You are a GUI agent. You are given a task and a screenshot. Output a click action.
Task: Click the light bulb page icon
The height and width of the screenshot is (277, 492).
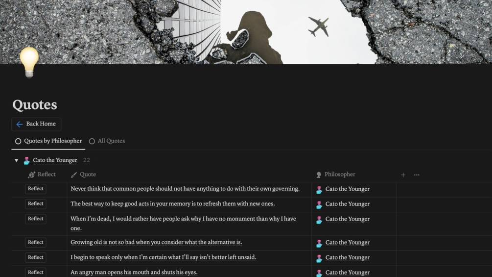(x=29, y=62)
